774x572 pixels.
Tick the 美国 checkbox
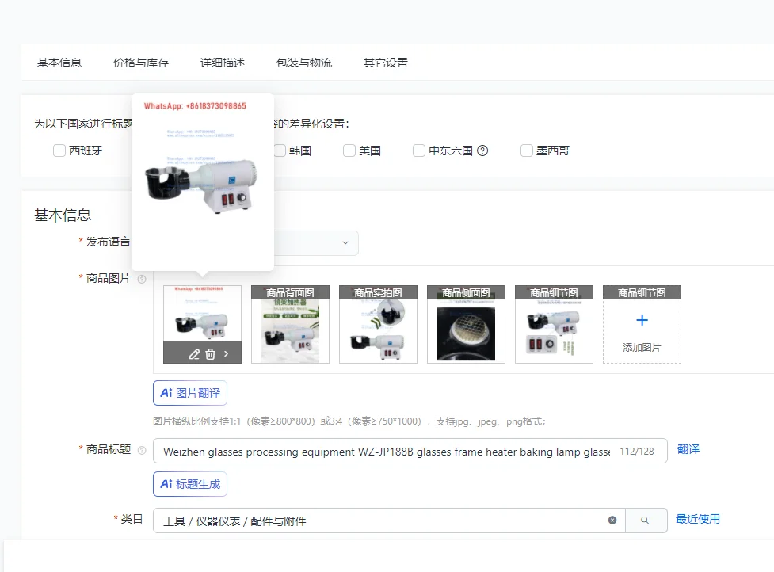349,151
